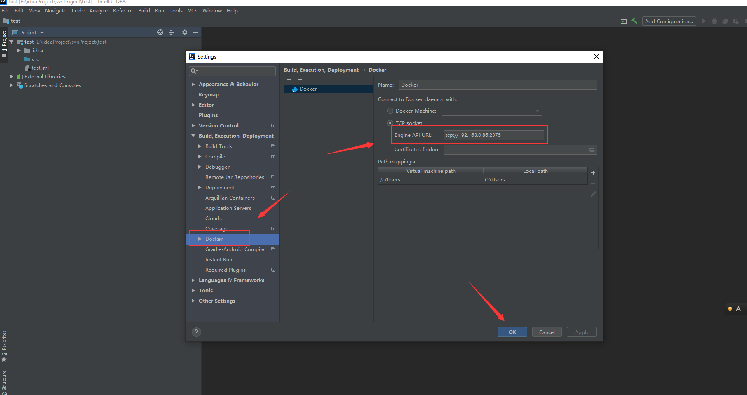
Task: Select the Docker Machine radio button
Action: coord(390,111)
